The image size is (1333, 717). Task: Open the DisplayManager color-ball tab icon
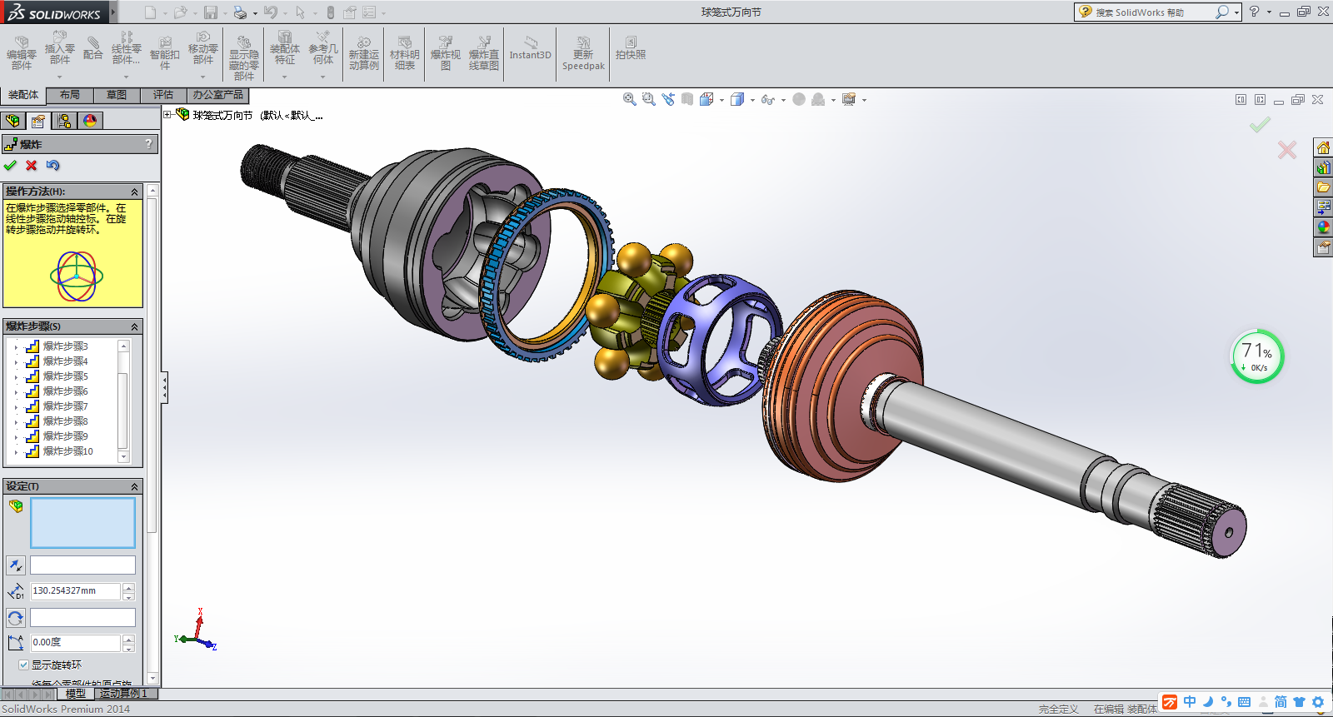[x=90, y=121]
